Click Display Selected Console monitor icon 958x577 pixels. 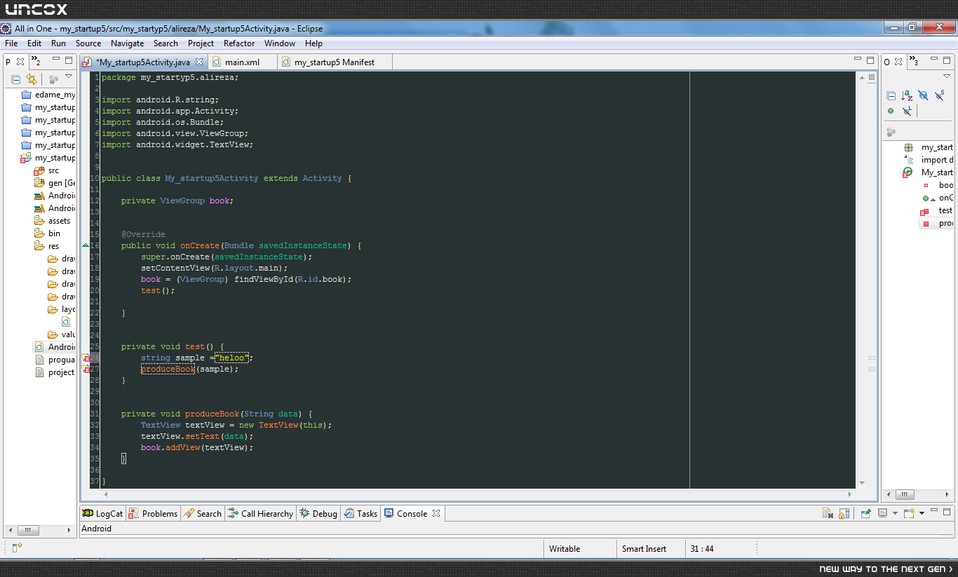(882, 514)
